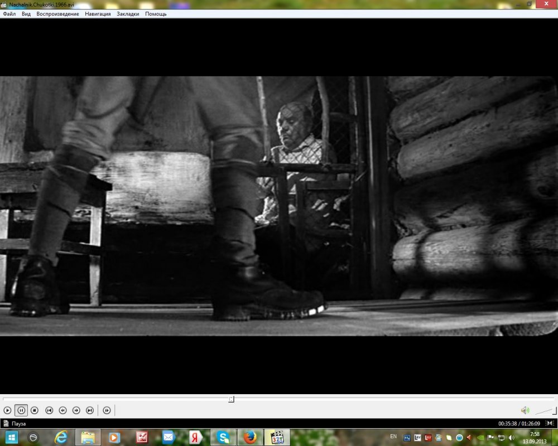
Task: Click the red speaker tray icon
Action: click(x=469, y=438)
